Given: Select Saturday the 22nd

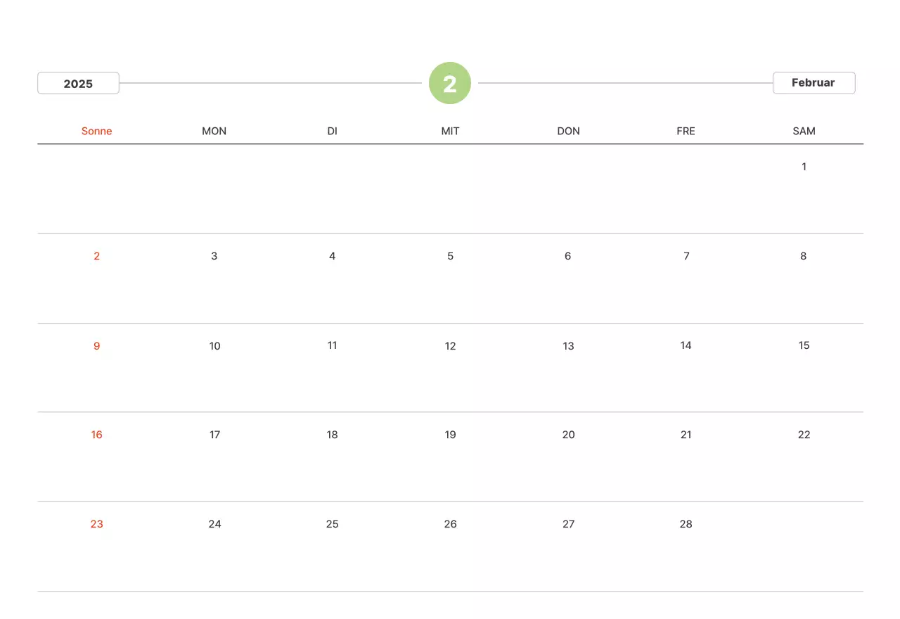Looking at the screenshot, I should [804, 435].
